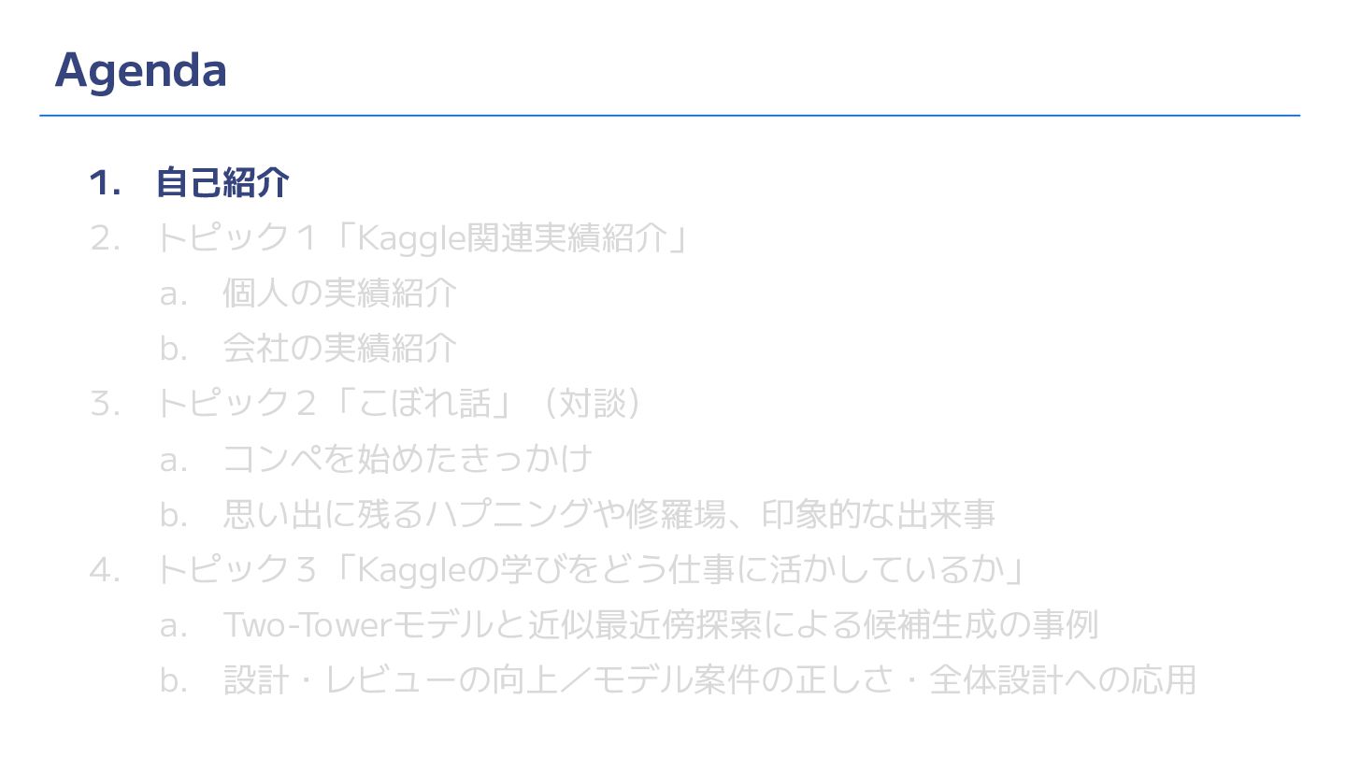
Task: Click the "a." marker beside コンペを始めたきっかけ
Action: pyautogui.click(x=174, y=460)
